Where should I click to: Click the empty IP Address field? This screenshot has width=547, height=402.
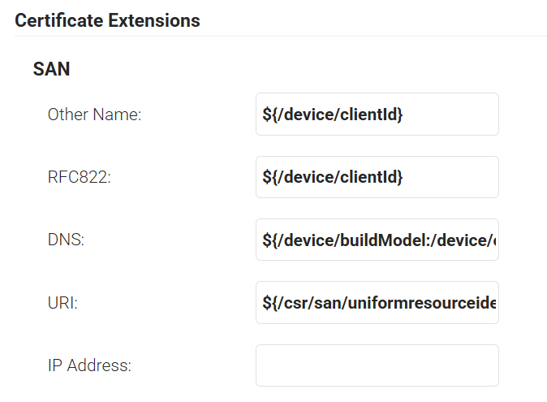click(377, 365)
